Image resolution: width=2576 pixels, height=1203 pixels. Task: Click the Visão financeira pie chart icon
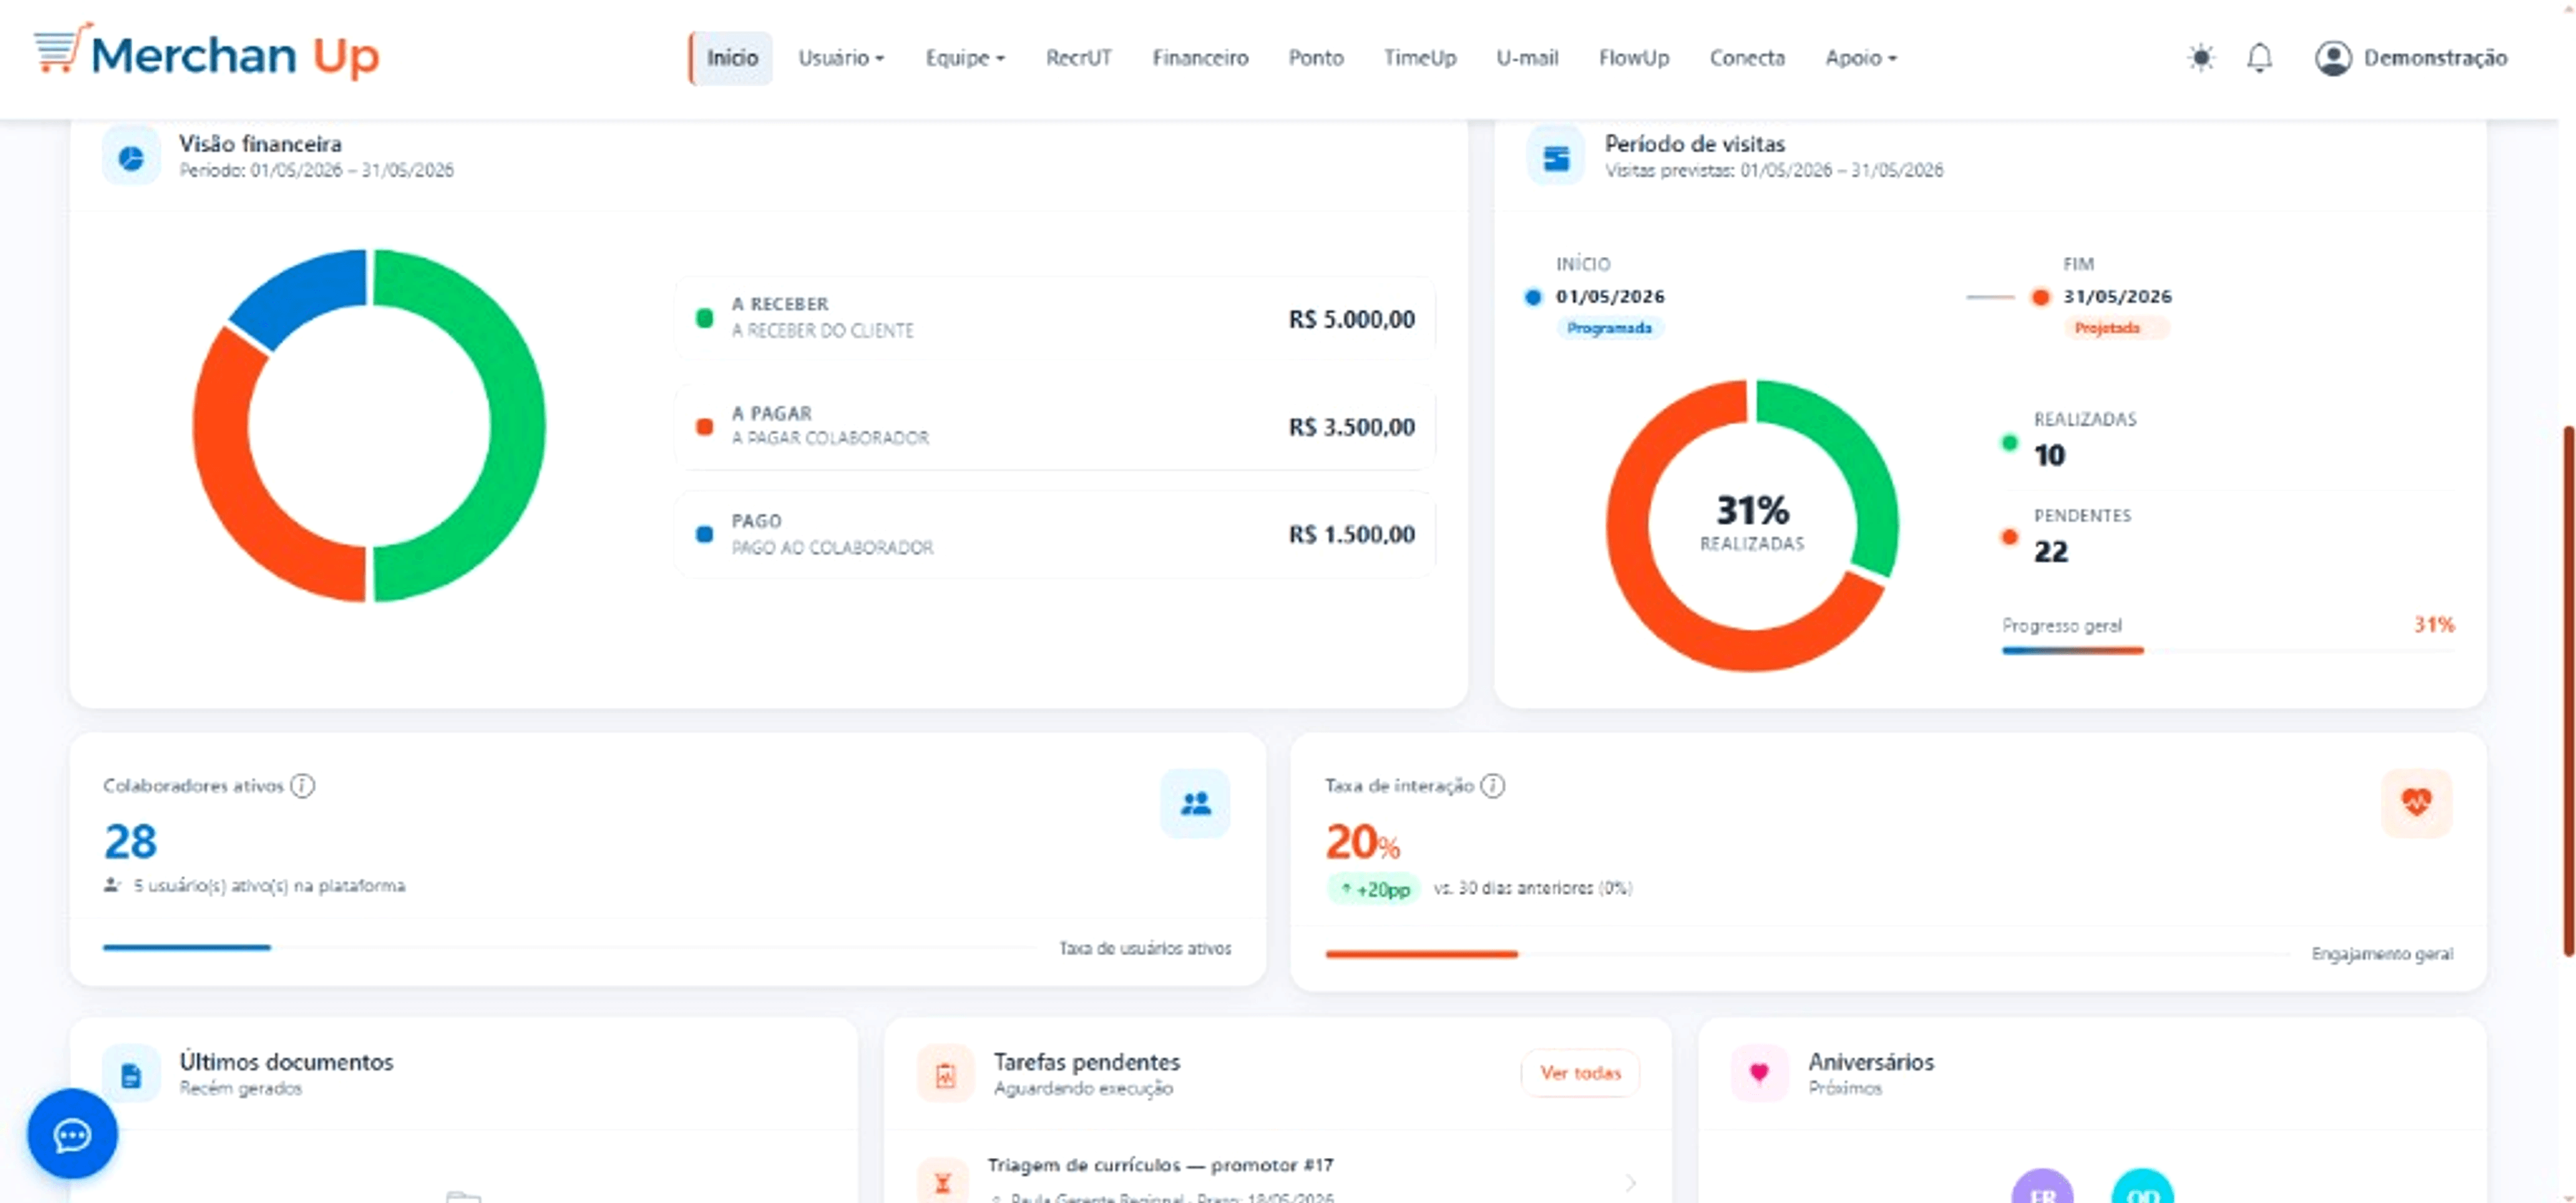pyautogui.click(x=131, y=157)
